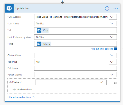Click the Add dynamic content plus icon
This screenshot has width=123, height=105.
pyautogui.click(x=115, y=49)
